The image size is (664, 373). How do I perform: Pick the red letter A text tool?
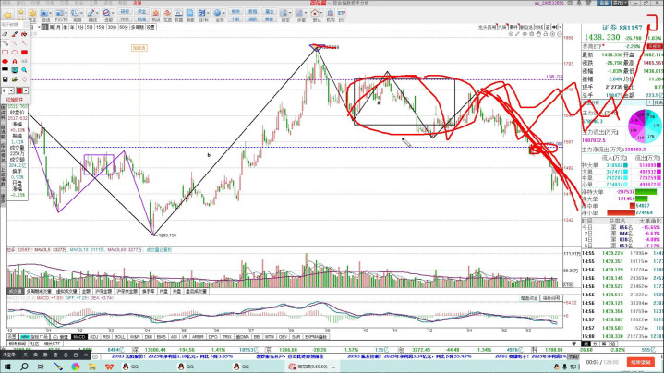click(15, 61)
